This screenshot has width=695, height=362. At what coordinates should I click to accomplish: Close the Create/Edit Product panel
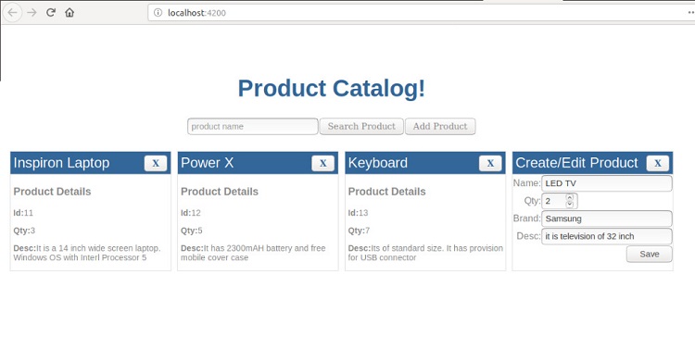[658, 163]
